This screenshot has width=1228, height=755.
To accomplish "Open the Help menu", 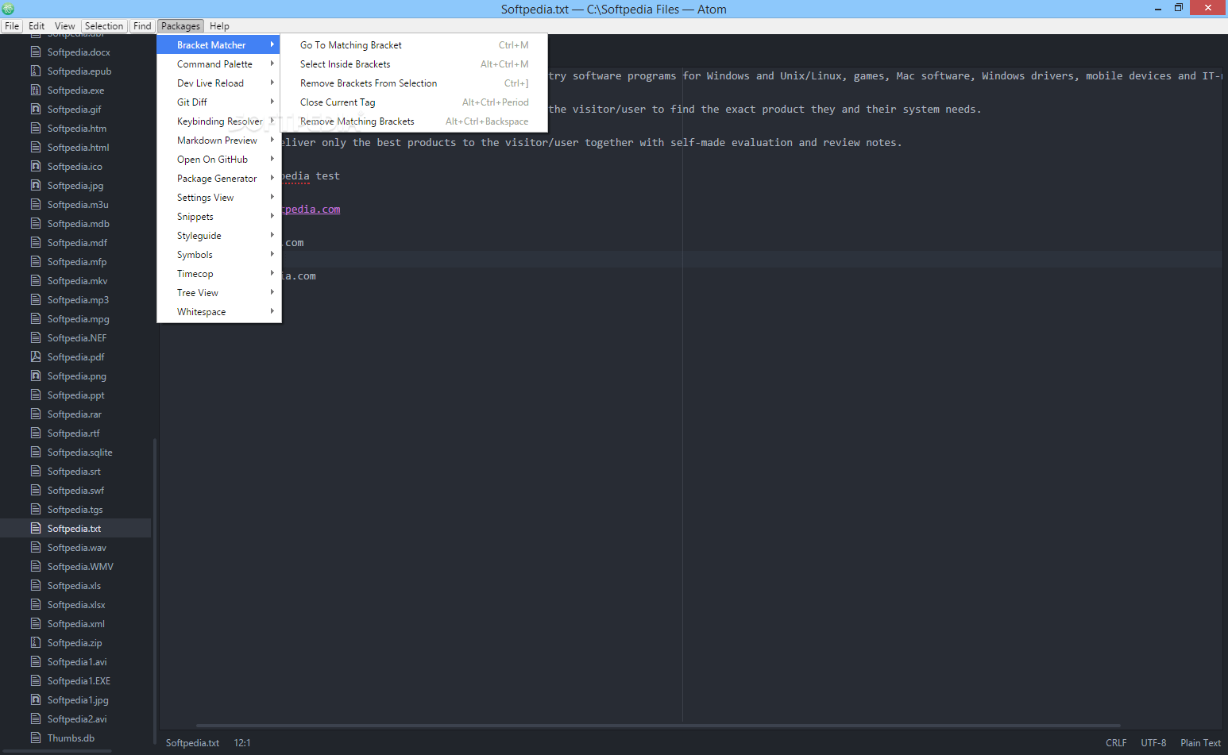I will 219,26.
